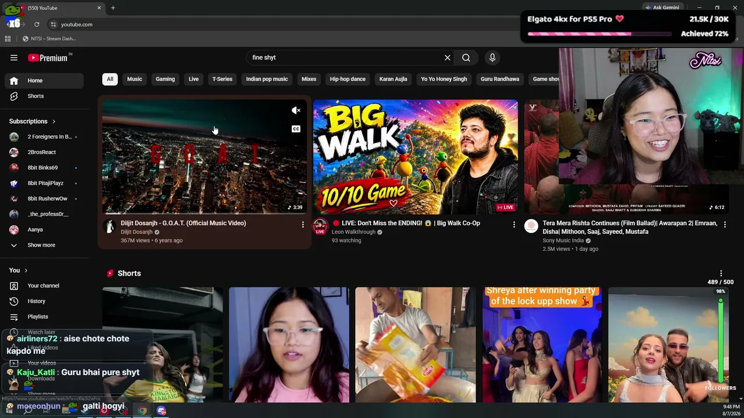Open the Big Walk 10/10 Game thumbnail
The image size is (744, 418).
tap(415, 156)
